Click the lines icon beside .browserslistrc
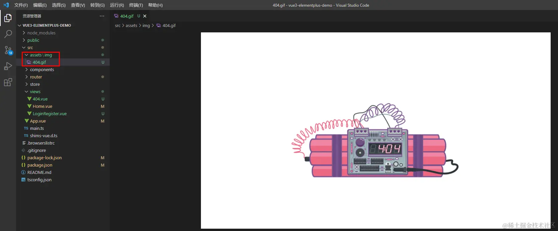Image resolution: width=558 pixels, height=231 pixels. (x=24, y=143)
